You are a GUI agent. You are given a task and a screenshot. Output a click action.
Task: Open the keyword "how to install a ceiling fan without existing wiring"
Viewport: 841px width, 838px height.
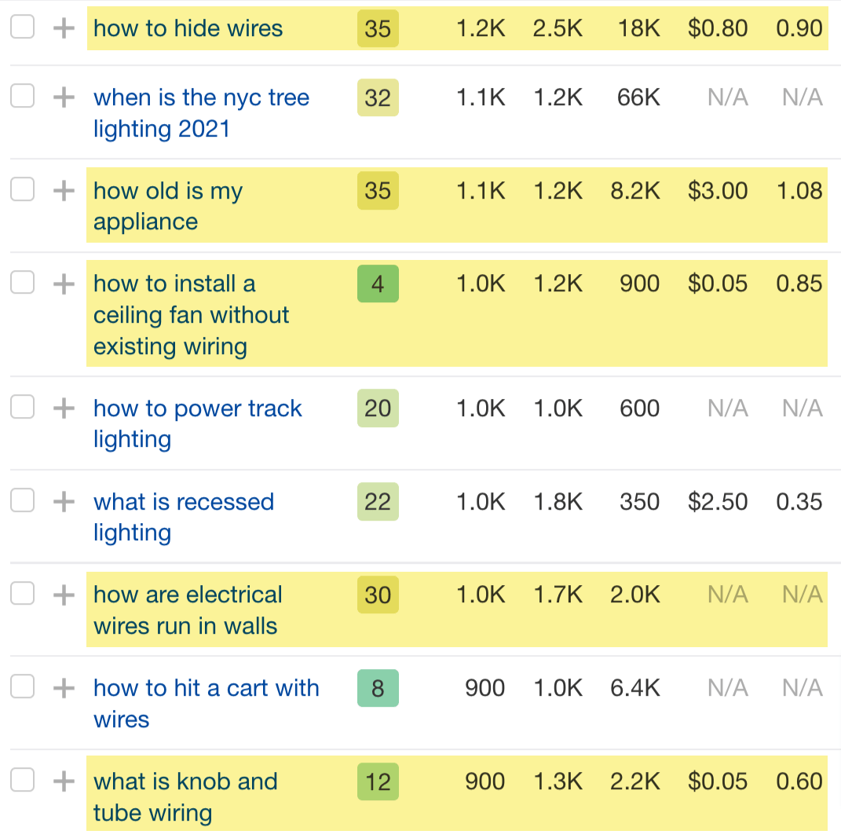tap(191, 314)
